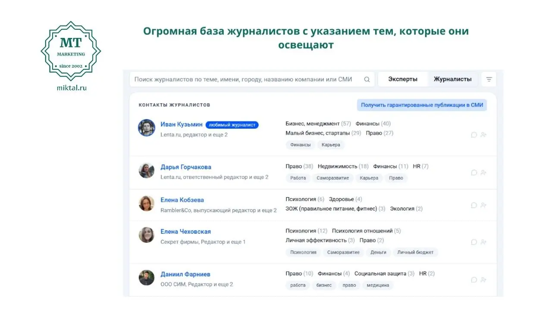This screenshot has height=310, width=552.
Task: Switch to the Журналисты tab
Action: click(452, 79)
